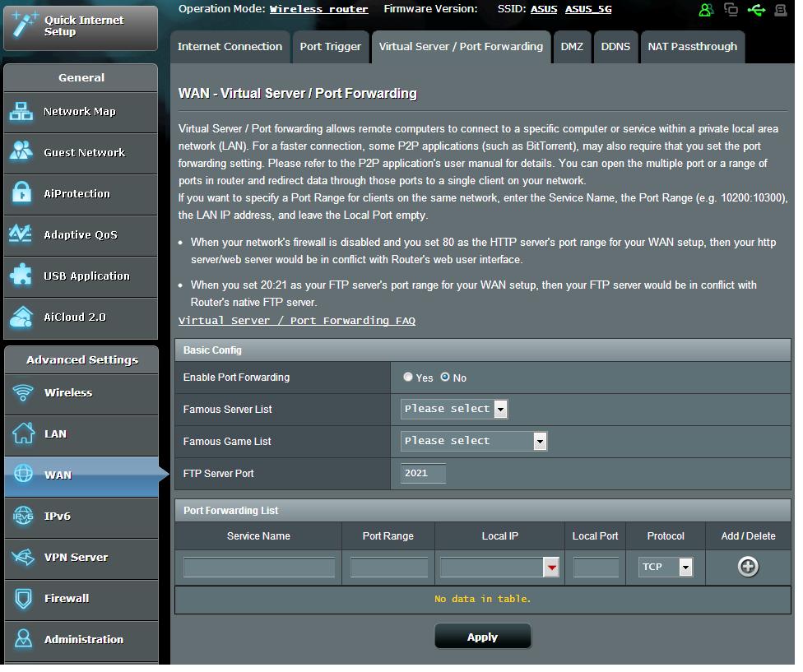
Task: Click the USB Application puzzle icon
Action: (21, 276)
